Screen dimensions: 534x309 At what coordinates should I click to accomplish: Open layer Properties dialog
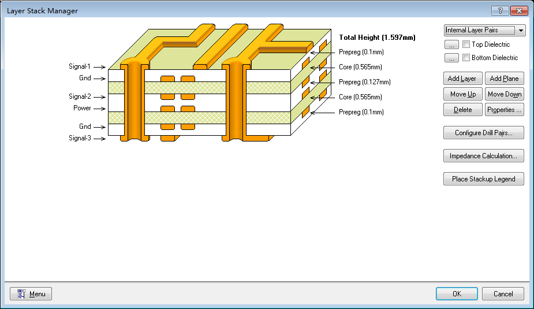click(504, 110)
